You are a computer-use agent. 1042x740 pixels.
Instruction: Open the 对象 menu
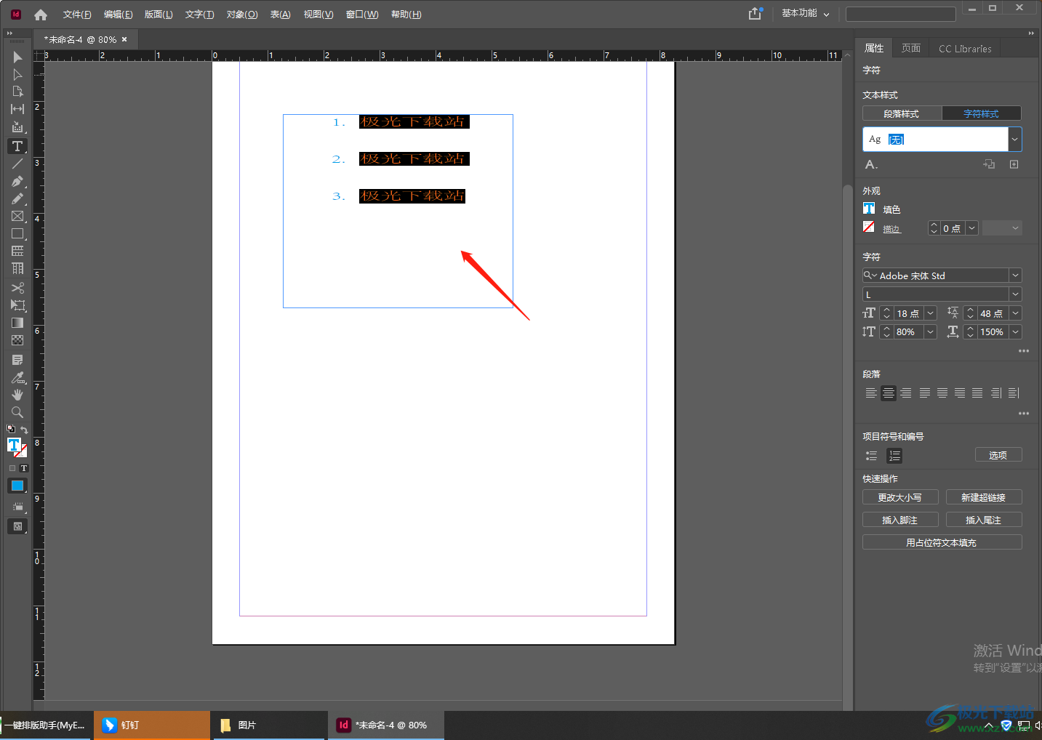coord(242,15)
